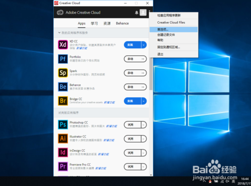
Task: Start InDesign CC trial with 试用 button
Action: pyautogui.click(x=133, y=153)
